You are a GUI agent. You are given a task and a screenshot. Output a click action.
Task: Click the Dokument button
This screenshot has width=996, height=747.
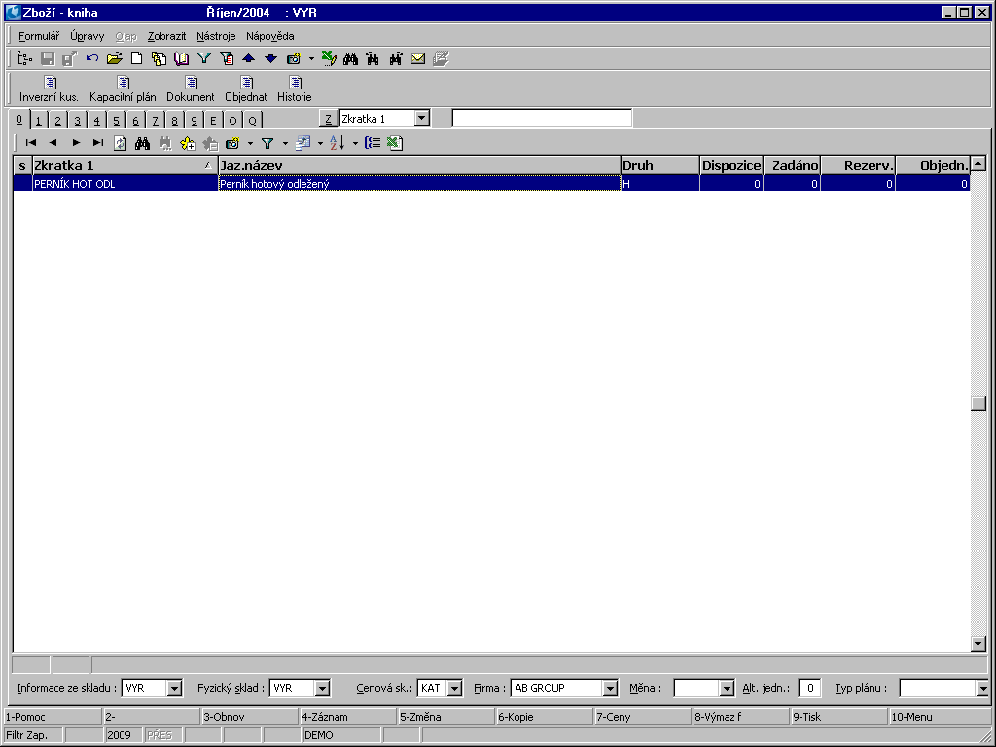191,89
